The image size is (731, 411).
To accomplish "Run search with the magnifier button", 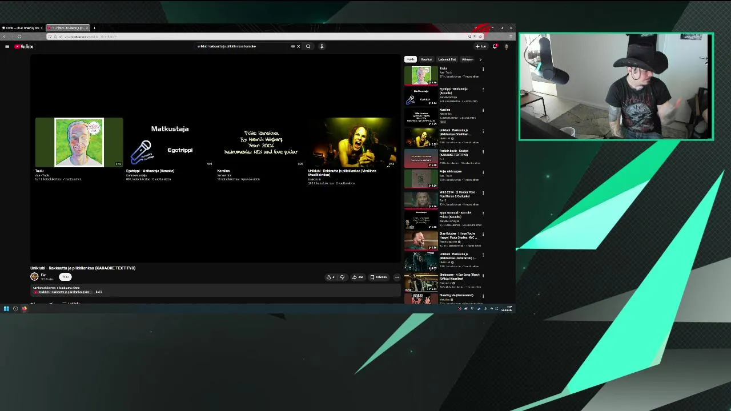I will (x=308, y=46).
